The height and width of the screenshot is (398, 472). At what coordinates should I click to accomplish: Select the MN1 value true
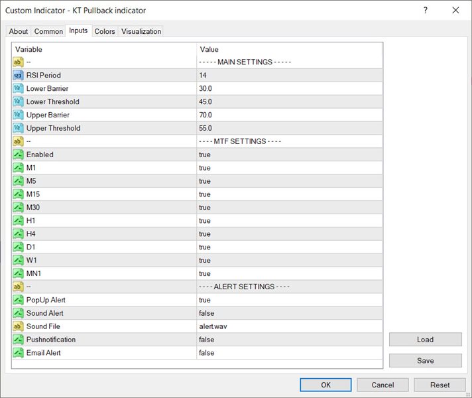click(x=205, y=273)
